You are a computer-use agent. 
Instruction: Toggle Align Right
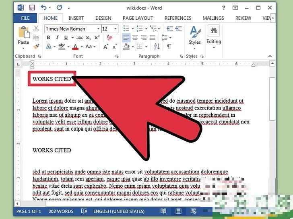coord(144,37)
